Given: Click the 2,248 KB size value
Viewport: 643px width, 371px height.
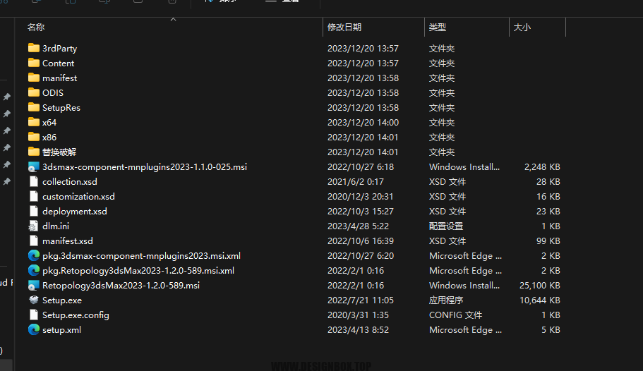Looking at the screenshot, I should (542, 167).
